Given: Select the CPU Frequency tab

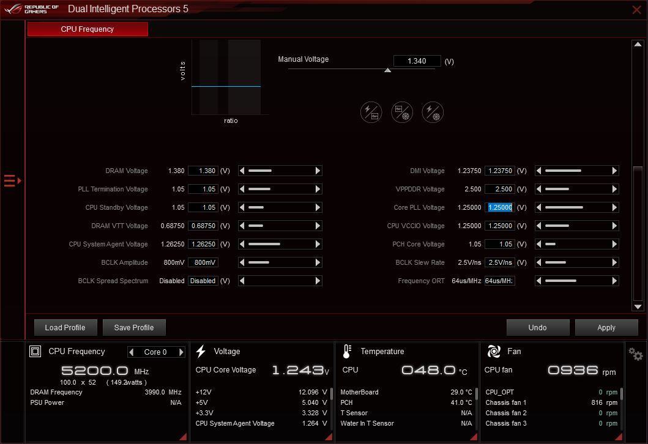Looking at the screenshot, I should click(88, 29).
